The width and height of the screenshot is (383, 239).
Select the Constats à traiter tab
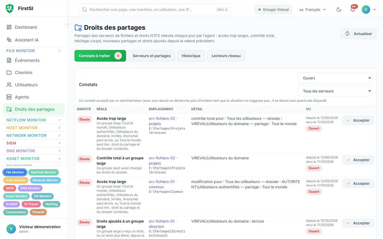tap(100, 56)
